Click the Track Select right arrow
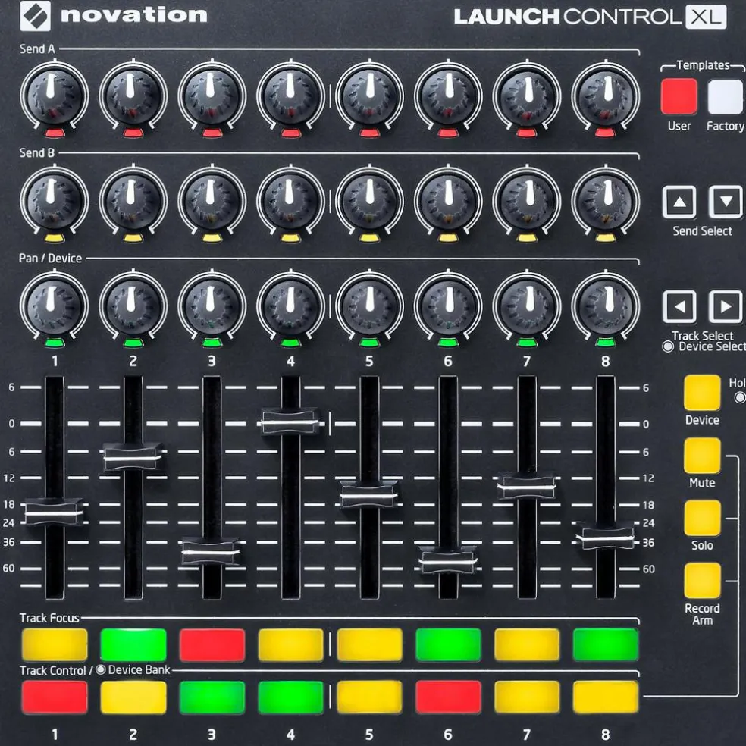 pyautogui.click(x=726, y=307)
